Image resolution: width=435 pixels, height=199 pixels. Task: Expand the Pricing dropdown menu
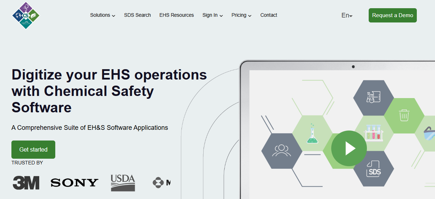click(x=241, y=15)
